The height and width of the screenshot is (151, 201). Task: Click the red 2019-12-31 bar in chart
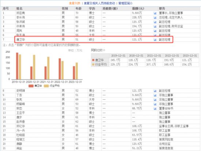click(x=17, y=66)
